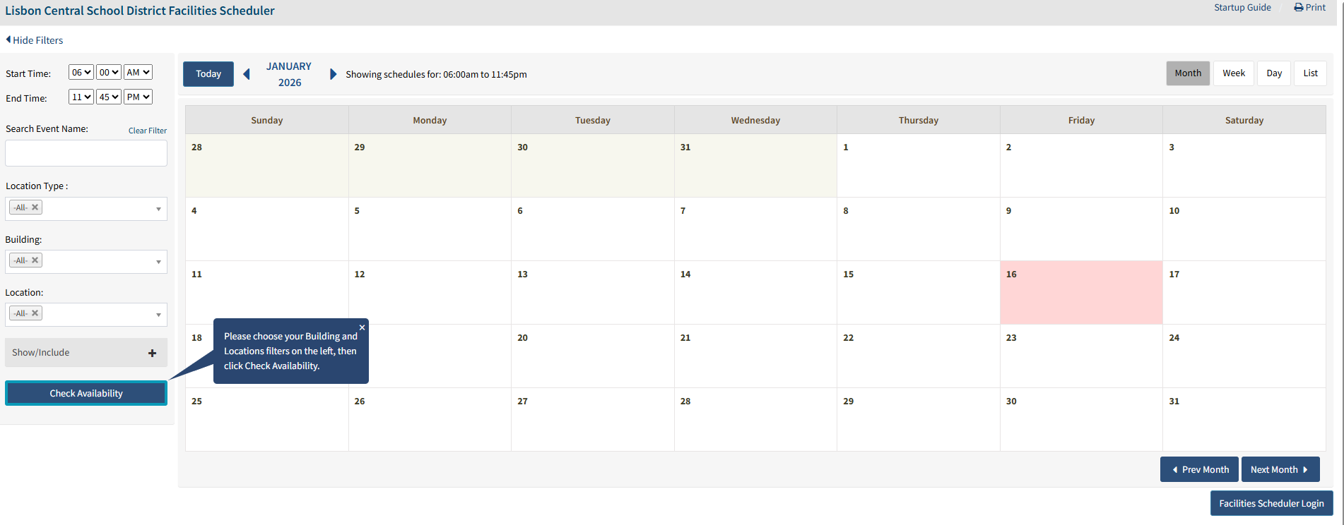
Task: Switch to List view
Action: coord(1310,73)
